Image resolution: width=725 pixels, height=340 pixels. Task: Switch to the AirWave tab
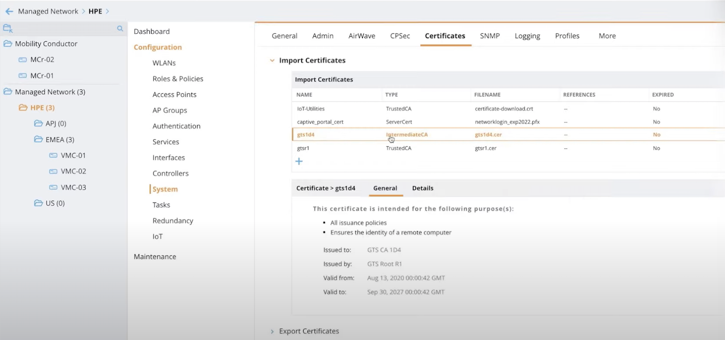[x=362, y=36]
